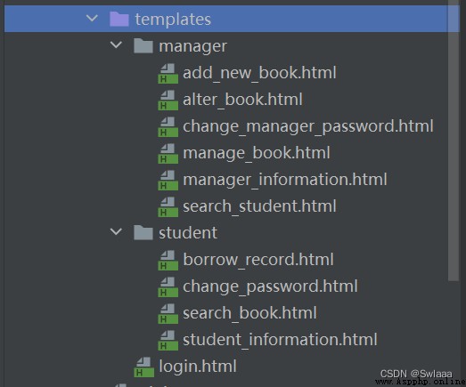466x387 pixels.
Task: Select the login.html file name
Action: coord(198,367)
